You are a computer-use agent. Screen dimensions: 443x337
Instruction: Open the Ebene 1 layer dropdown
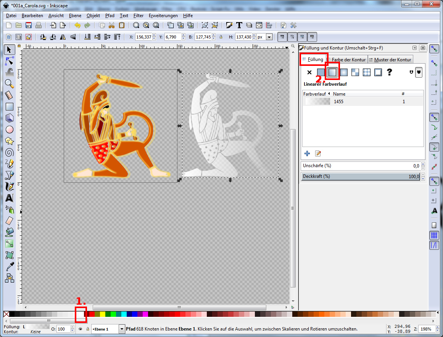122,329
